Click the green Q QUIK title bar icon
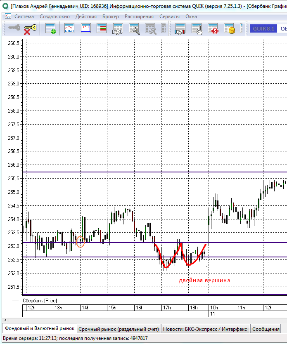The width and height of the screenshot is (287, 344). point(5,6)
